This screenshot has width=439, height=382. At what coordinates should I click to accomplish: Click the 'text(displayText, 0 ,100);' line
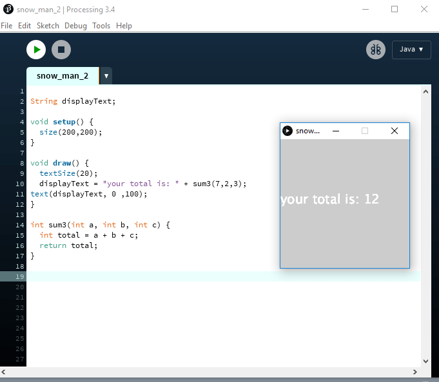(x=89, y=194)
